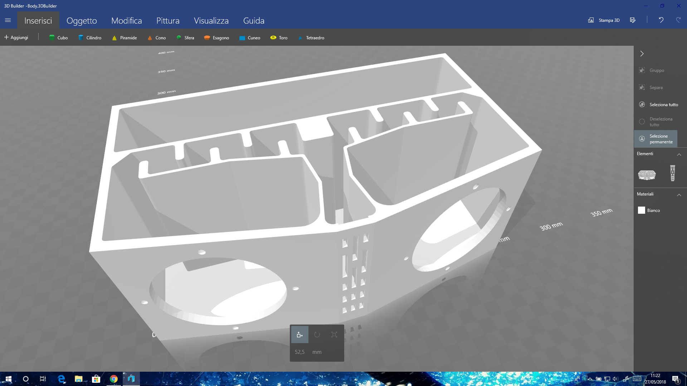687x386 pixels.
Task: Select the scale tool in bottom toolbar
Action: (x=334, y=335)
